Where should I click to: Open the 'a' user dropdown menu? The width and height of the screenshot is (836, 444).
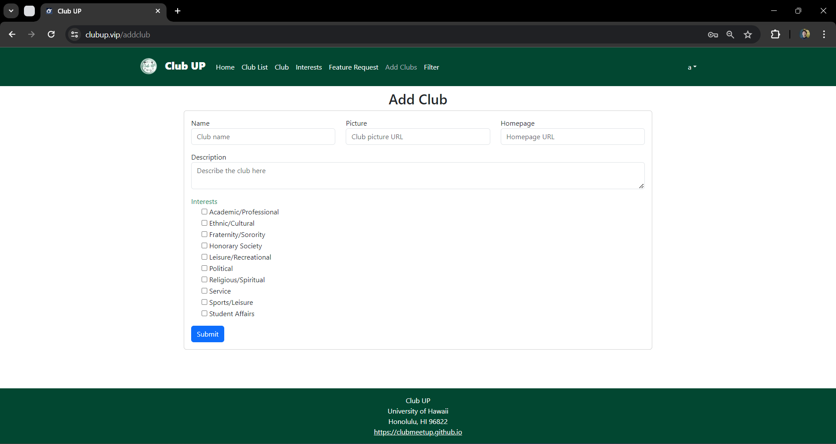pos(692,67)
